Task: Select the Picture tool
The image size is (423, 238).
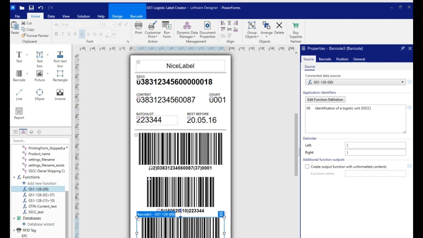Action: tap(39, 76)
